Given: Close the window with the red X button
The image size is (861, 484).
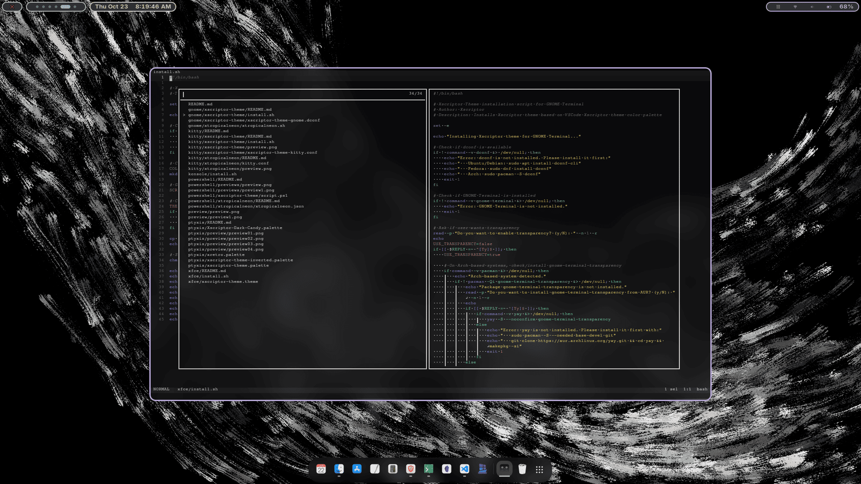Looking at the screenshot, I should (x=12, y=7).
